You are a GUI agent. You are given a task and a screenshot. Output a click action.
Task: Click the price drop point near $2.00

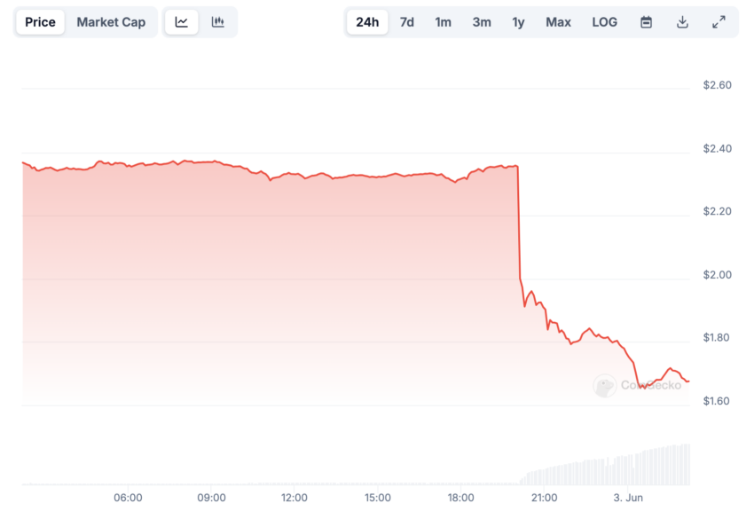(521, 278)
